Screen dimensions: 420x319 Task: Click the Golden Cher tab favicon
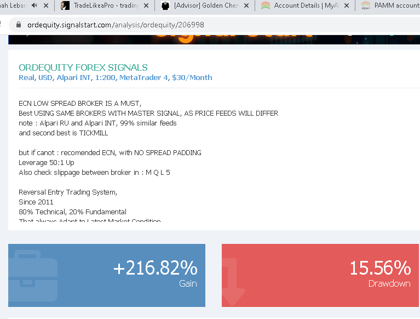[x=165, y=5]
